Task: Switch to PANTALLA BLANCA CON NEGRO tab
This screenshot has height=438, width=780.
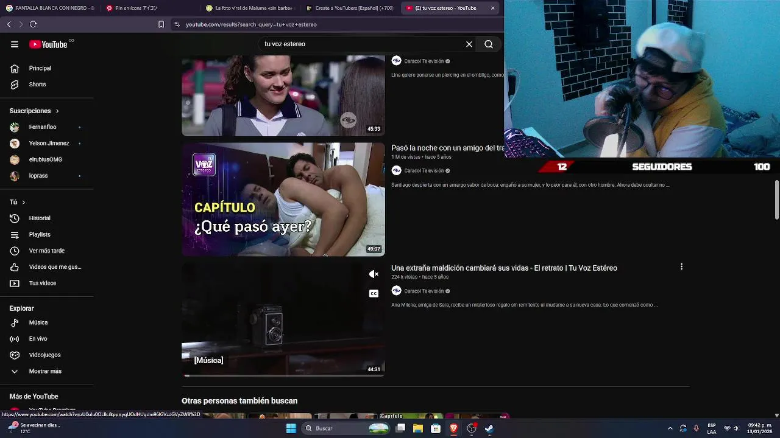Action: pyautogui.click(x=50, y=8)
